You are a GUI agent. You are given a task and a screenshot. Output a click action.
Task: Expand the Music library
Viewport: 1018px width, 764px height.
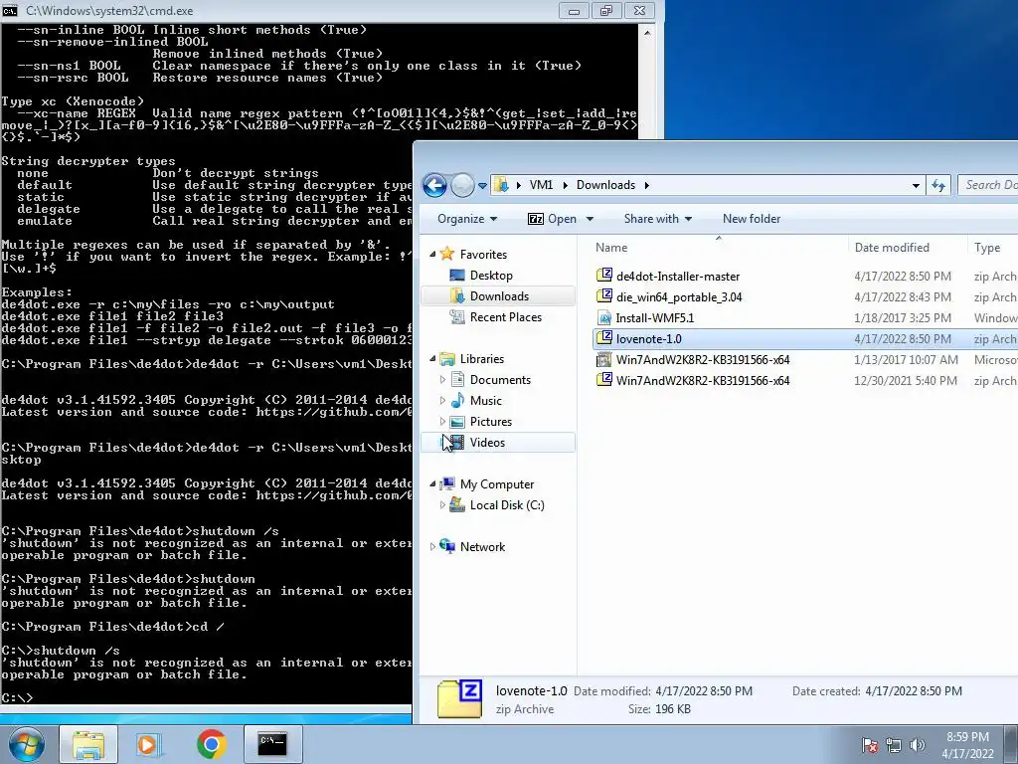point(442,401)
